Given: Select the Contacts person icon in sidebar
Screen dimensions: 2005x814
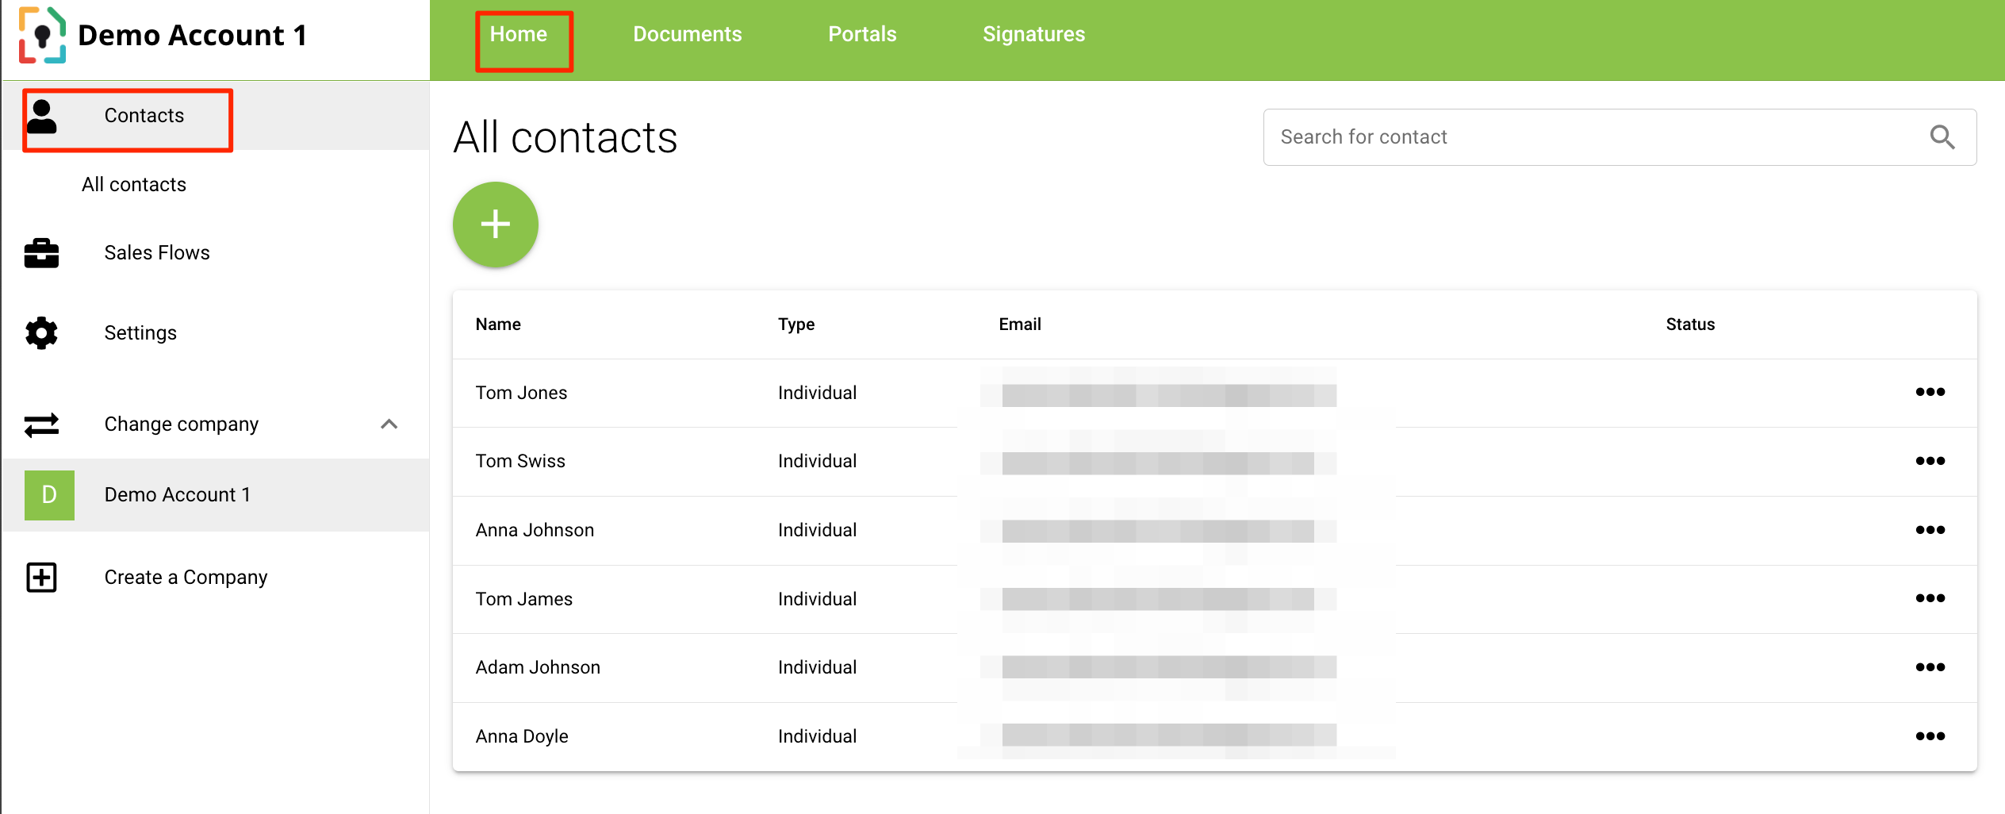Looking at the screenshot, I should point(42,117).
